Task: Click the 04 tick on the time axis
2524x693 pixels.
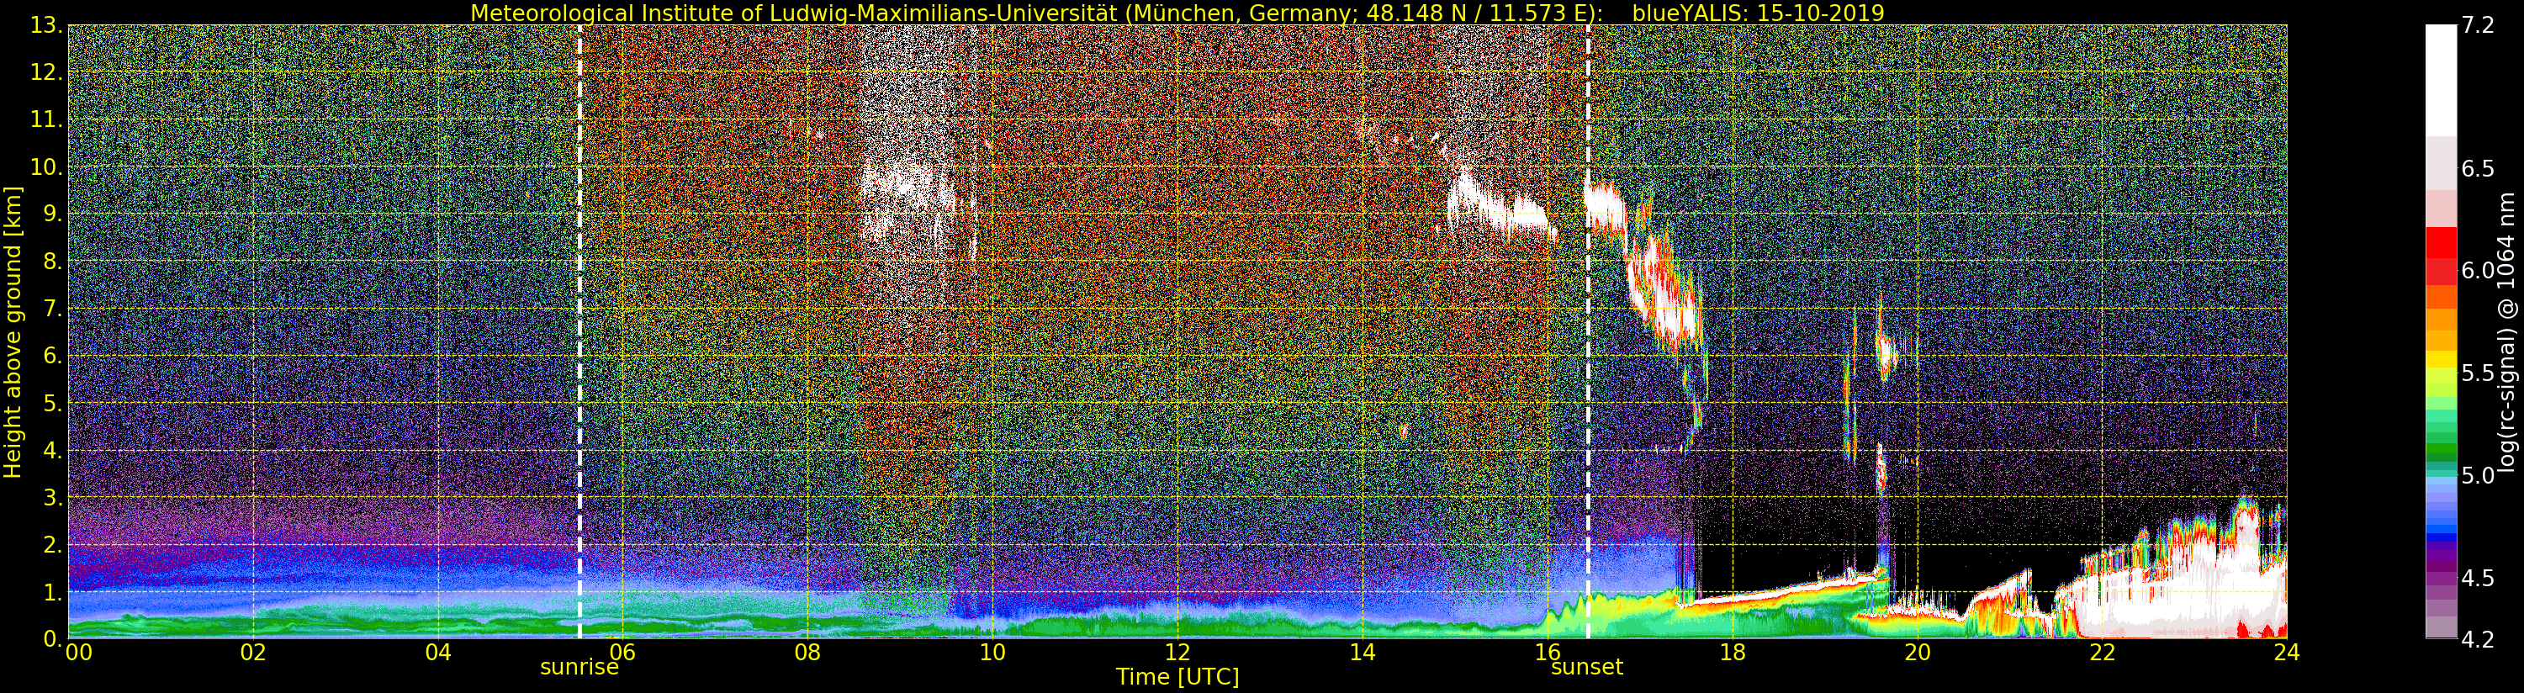Action: click(438, 653)
